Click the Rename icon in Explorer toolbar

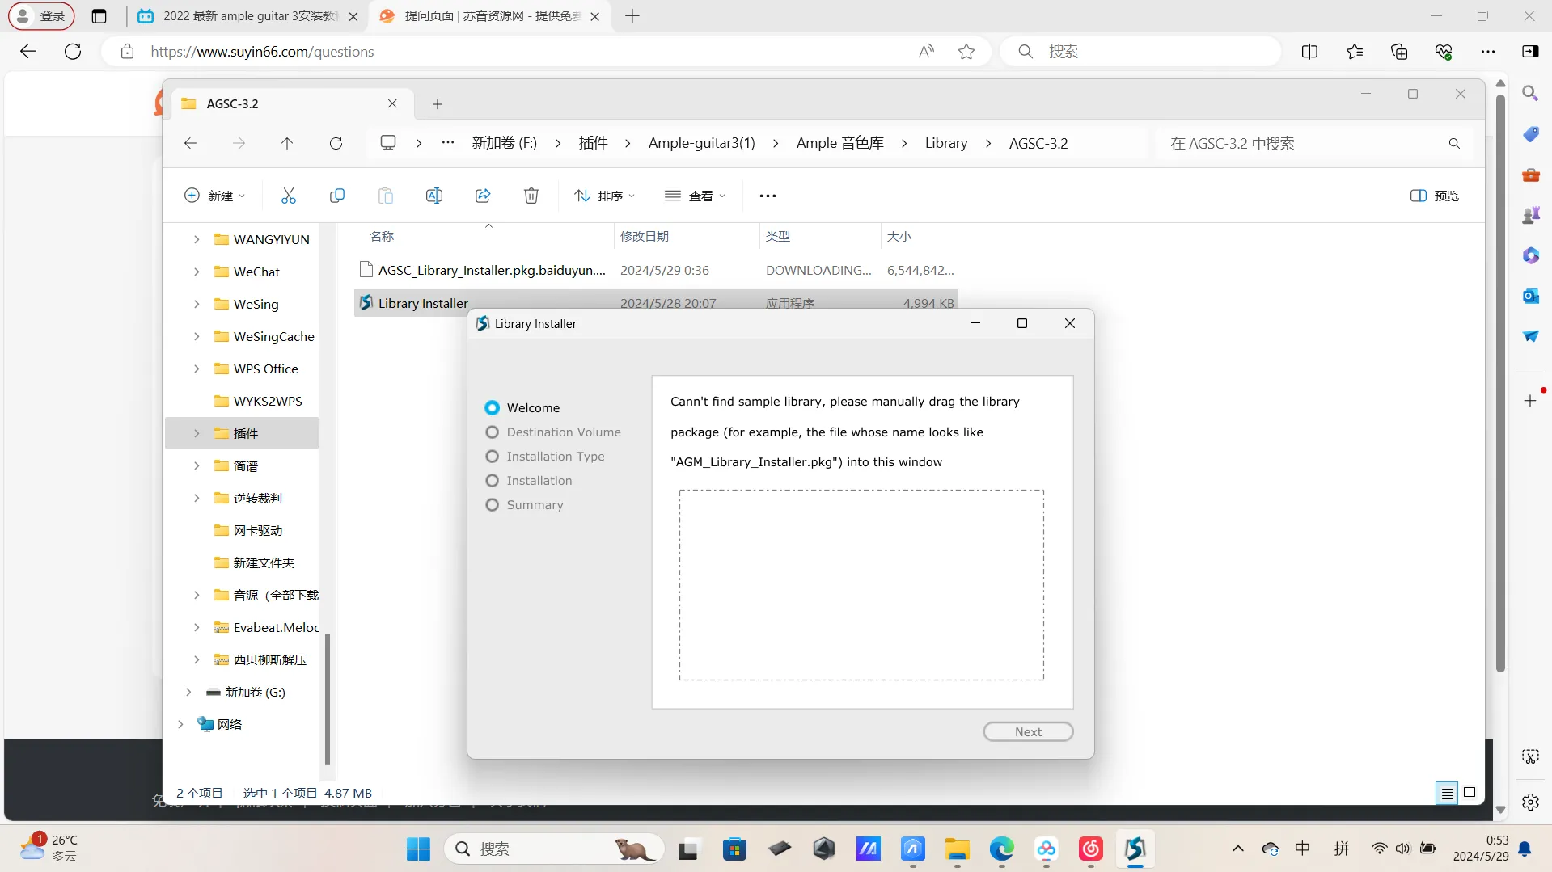pyautogui.click(x=434, y=196)
